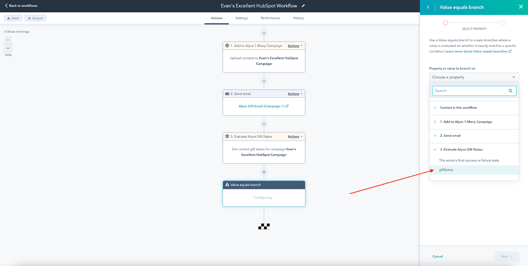Select the Value equals branch card
The image size is (528, 266).
(x=264, y=194)
